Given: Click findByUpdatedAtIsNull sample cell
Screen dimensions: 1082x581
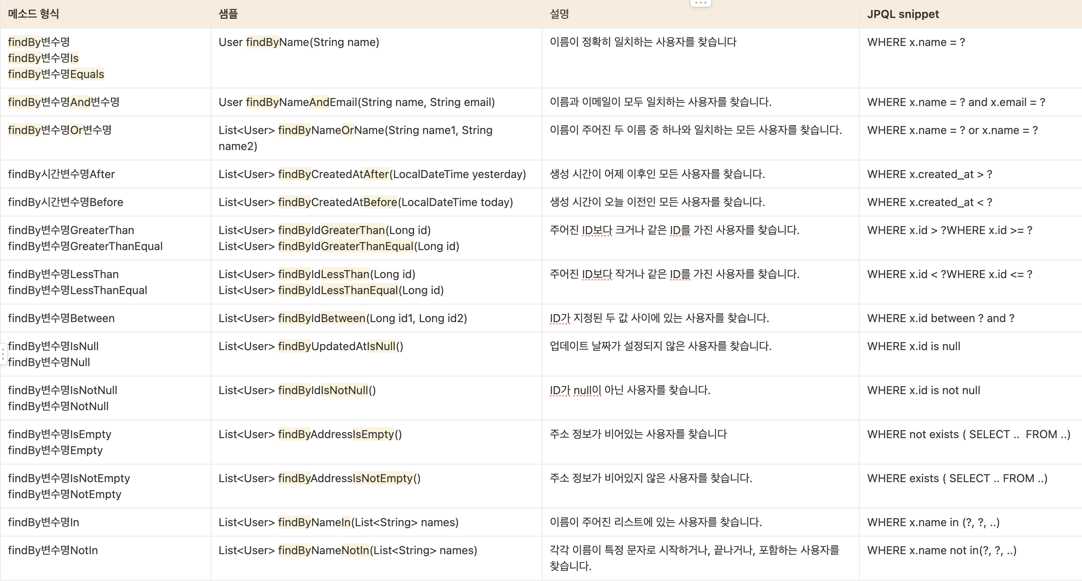Looking at the screenshot, I should 310,347.
